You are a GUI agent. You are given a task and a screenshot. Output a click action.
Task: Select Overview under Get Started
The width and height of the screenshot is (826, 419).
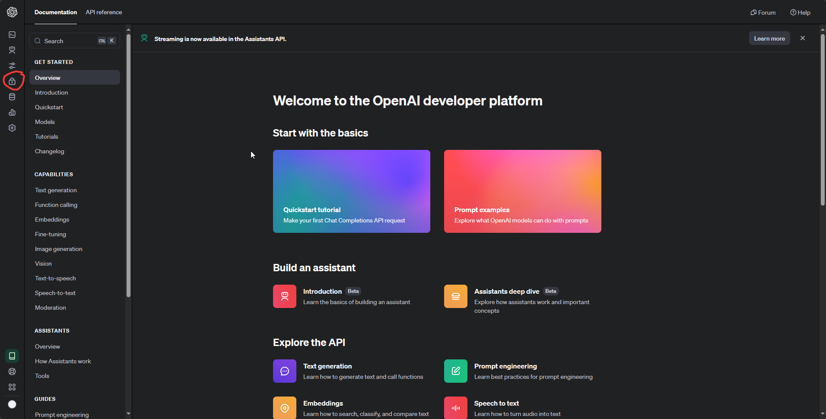pyautogui.click(x=75, y=78)
